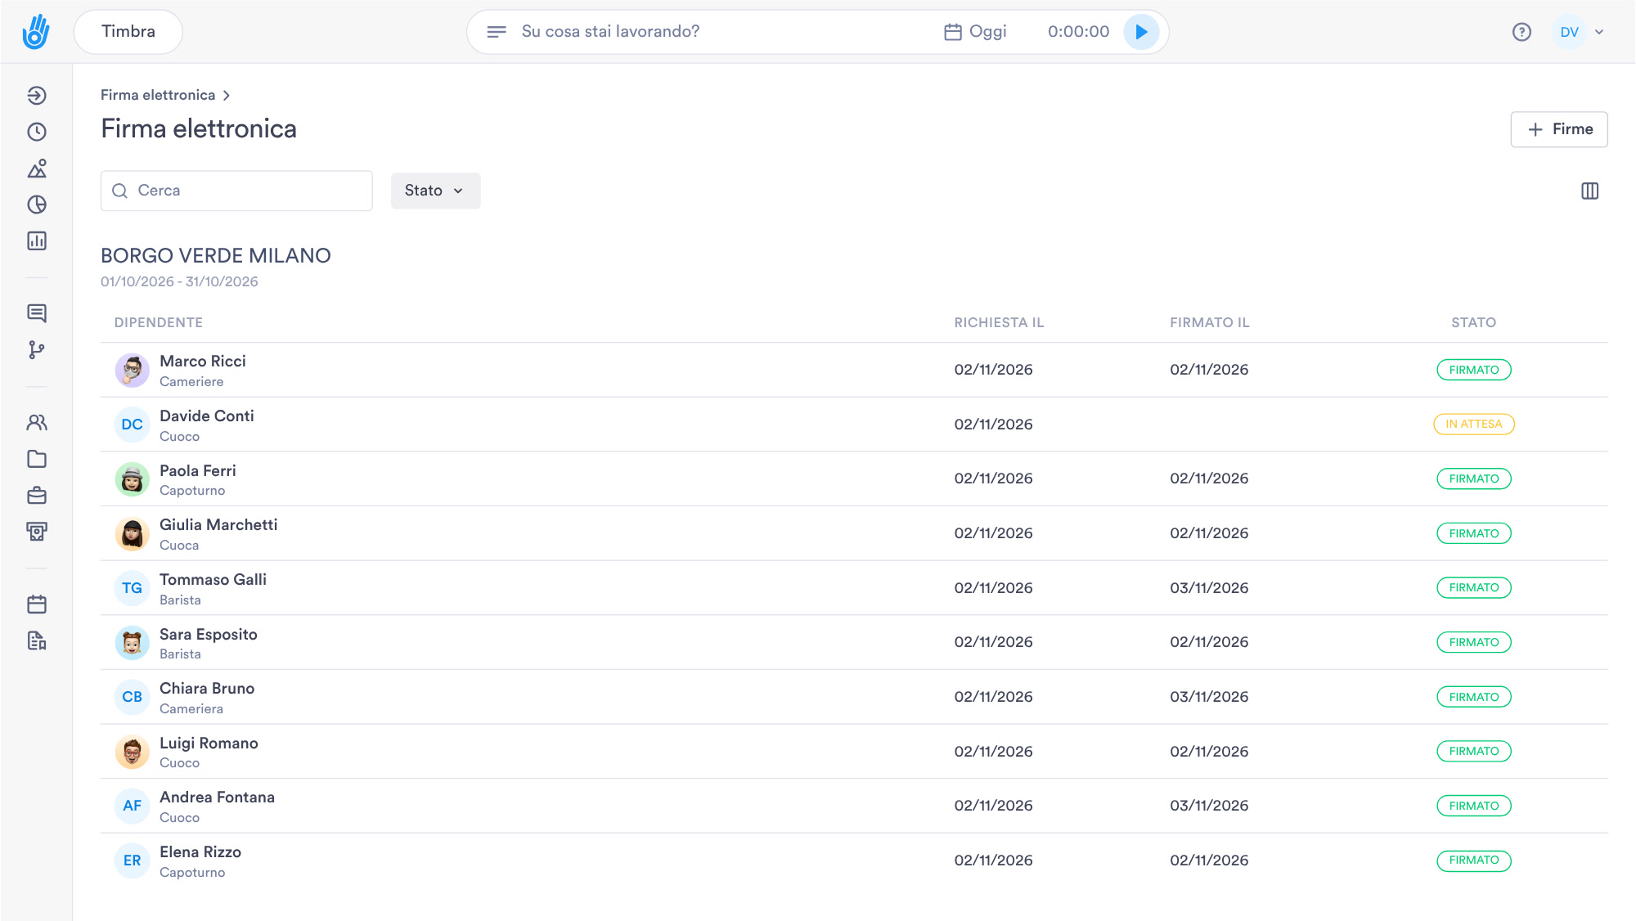Image resolution: width=1636 pixels, height=921 pixels.
Task: Open the pie chart sidebar icon
Action: (37, 204)
